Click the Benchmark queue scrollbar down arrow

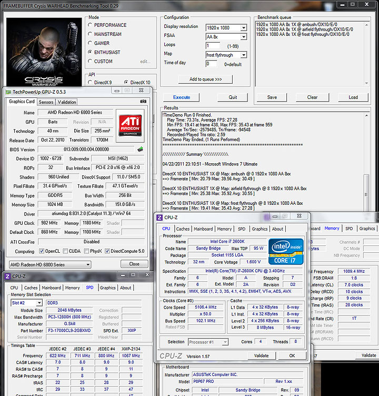tap(366, 83)
